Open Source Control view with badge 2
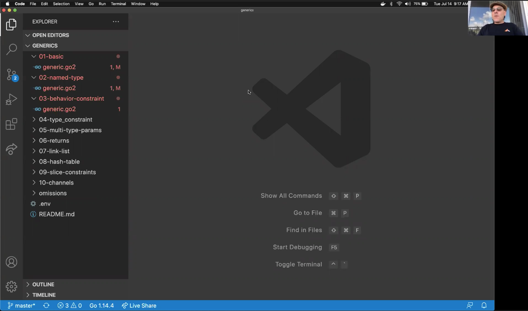528x311 pixels. click(11, 74)
